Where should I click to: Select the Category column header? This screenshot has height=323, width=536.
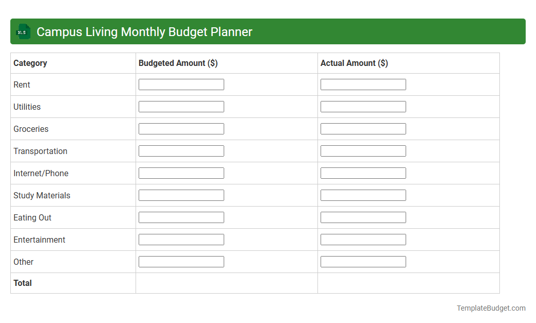coord(30,63)
